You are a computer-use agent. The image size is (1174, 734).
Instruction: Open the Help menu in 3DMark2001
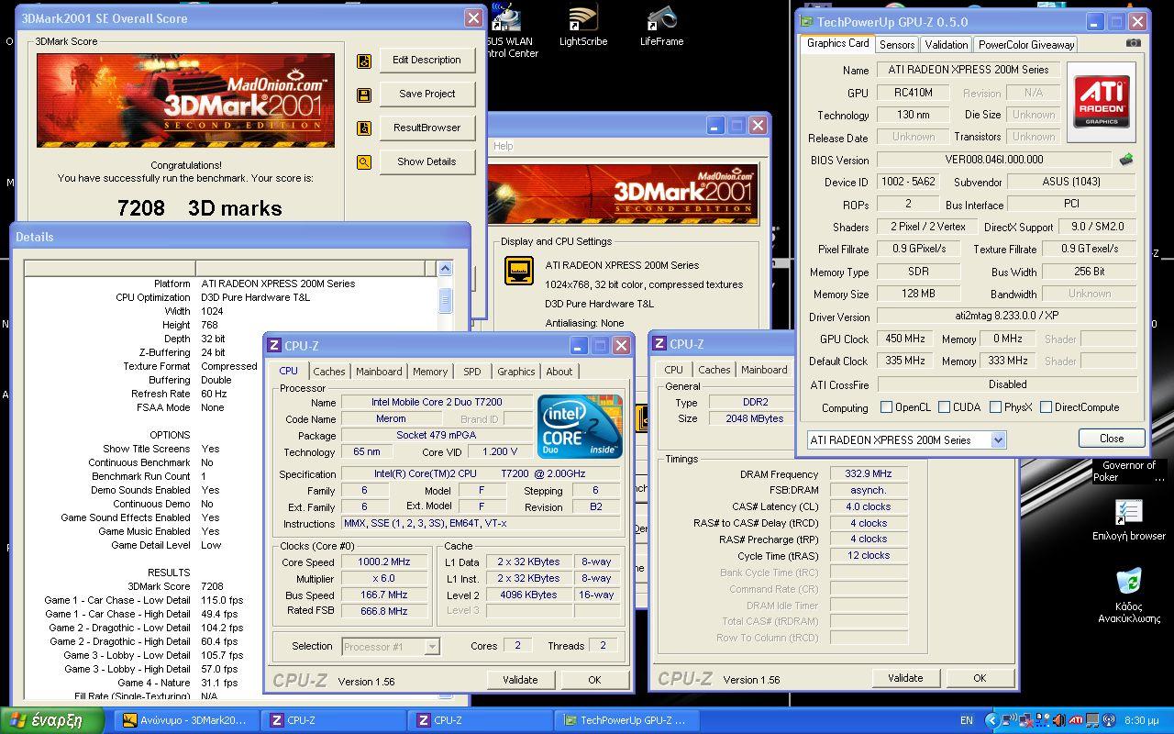point(504,146)
